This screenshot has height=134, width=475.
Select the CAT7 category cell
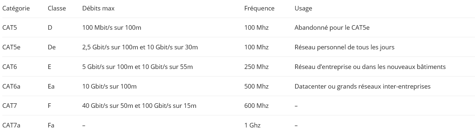(9, 106)
